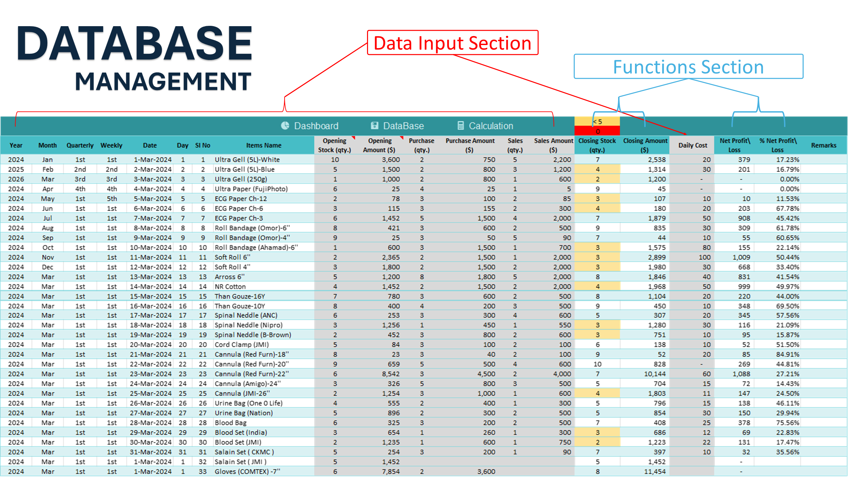Click the percentage '84.91%' cell
848x477 pixels.
[x=778, y=354]
